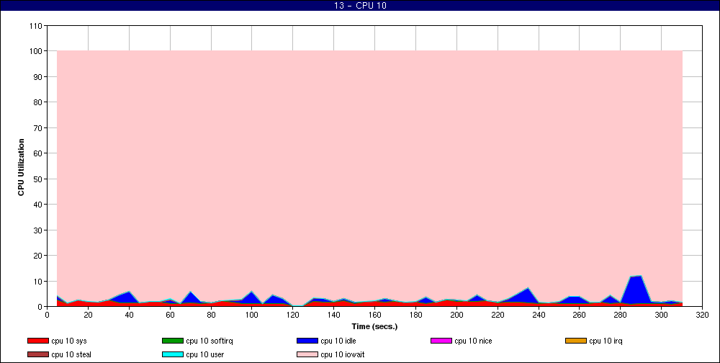Click the magenta cpu 10 nice legend swatch
The width and height of the screenshot is (720, 363).
pos(441,341)
